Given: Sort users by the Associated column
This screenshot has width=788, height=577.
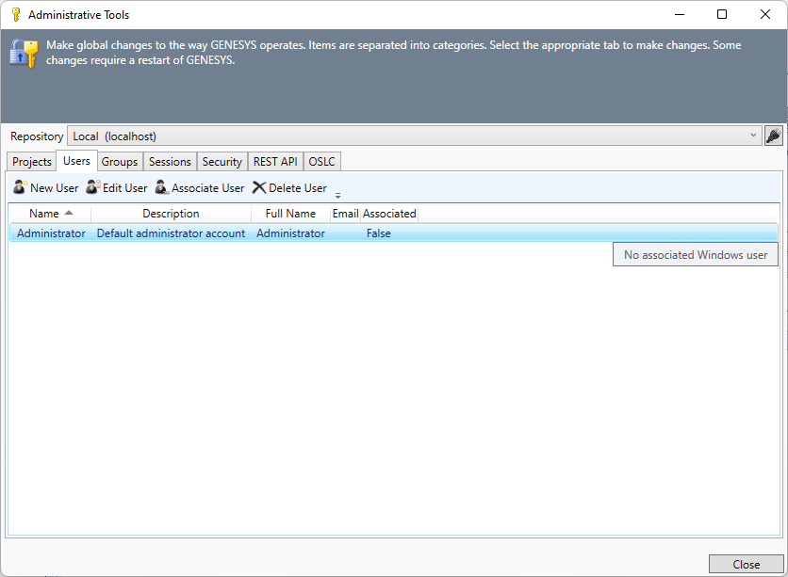Looking at the screenshot, I should tap(390, 213).
